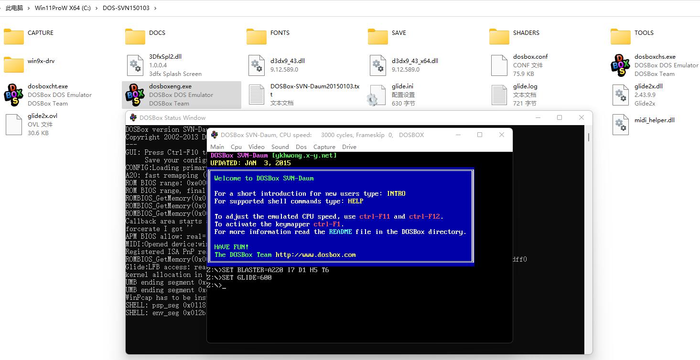This screenshot has width=700, height=360.
Task: Open the Cpu menu in DOSBox
Action: pyautogui.click(x=236, y=147)
